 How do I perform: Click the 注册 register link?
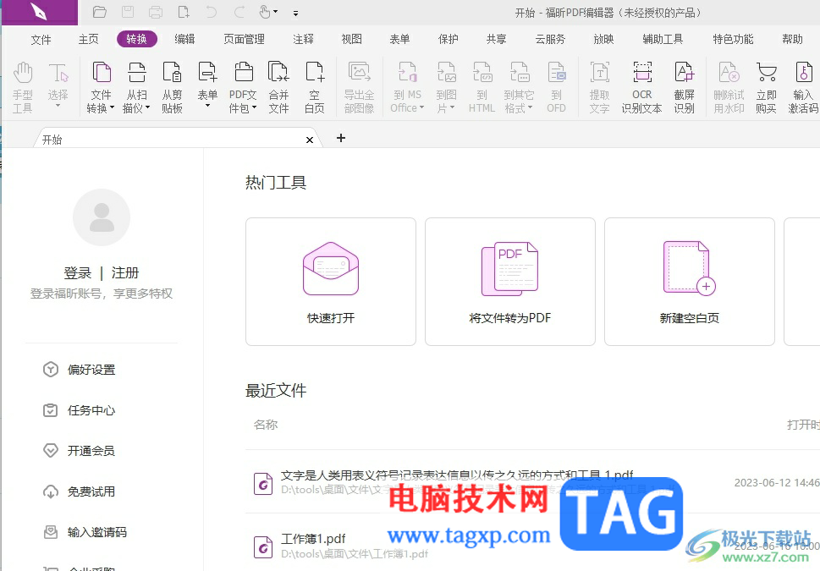(x=125, y=273)
